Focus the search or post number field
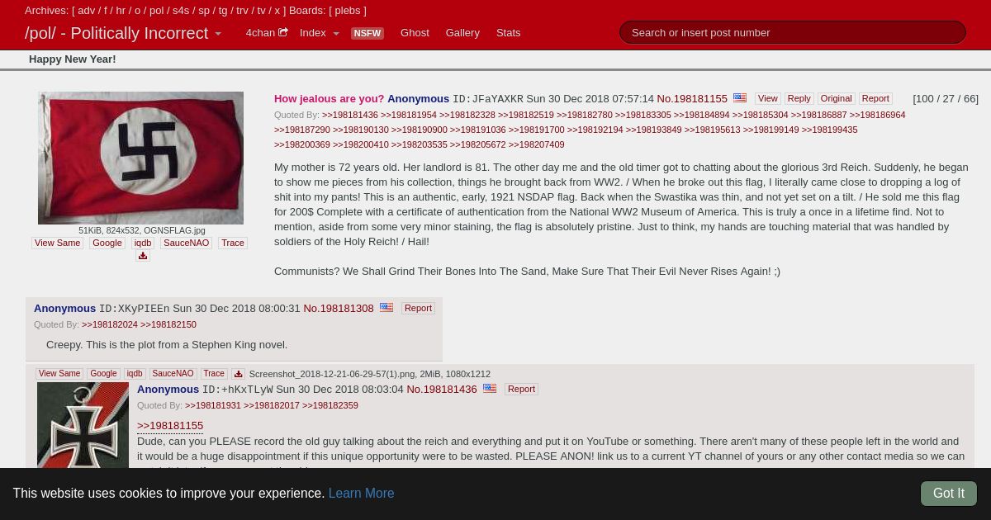The height and width of the screenshot is (520, 991). pyautogui.click(x=793, y=32)
